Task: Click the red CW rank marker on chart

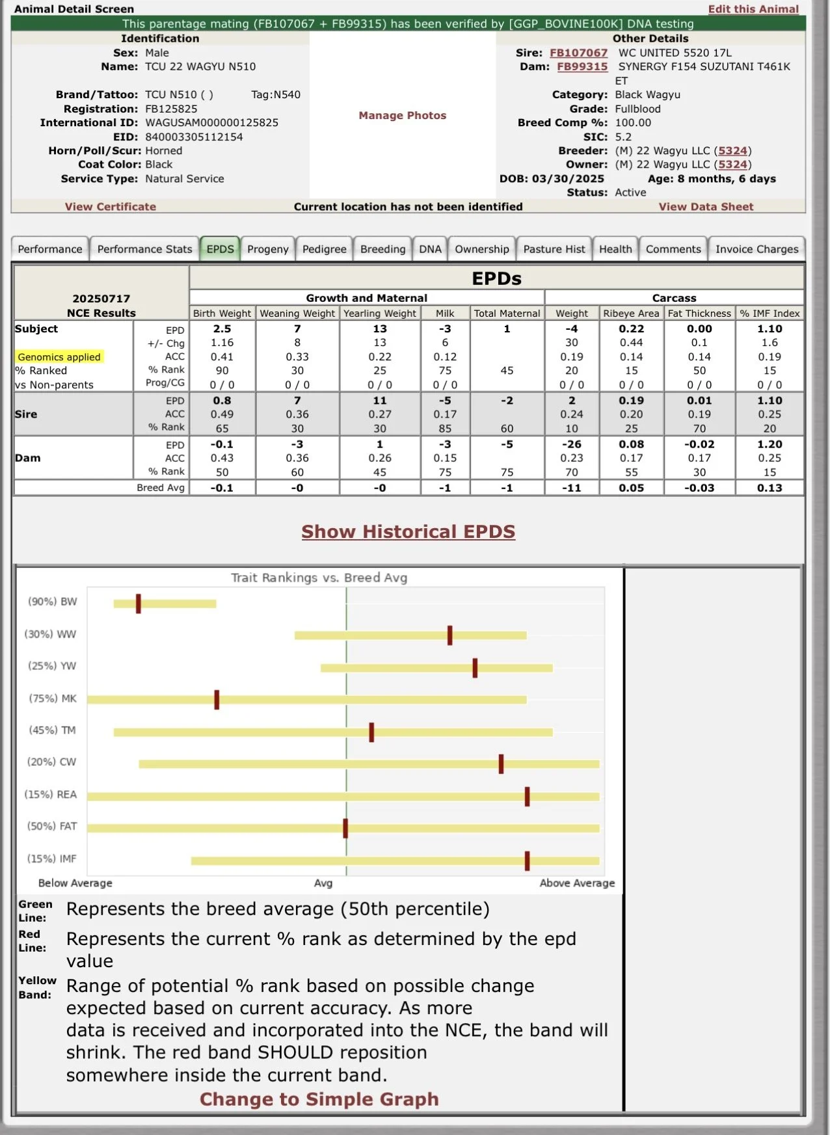Action: point(501,764)
